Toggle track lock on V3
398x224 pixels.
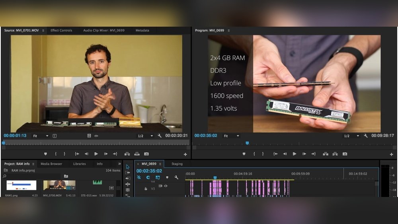[x=146, y=189]
